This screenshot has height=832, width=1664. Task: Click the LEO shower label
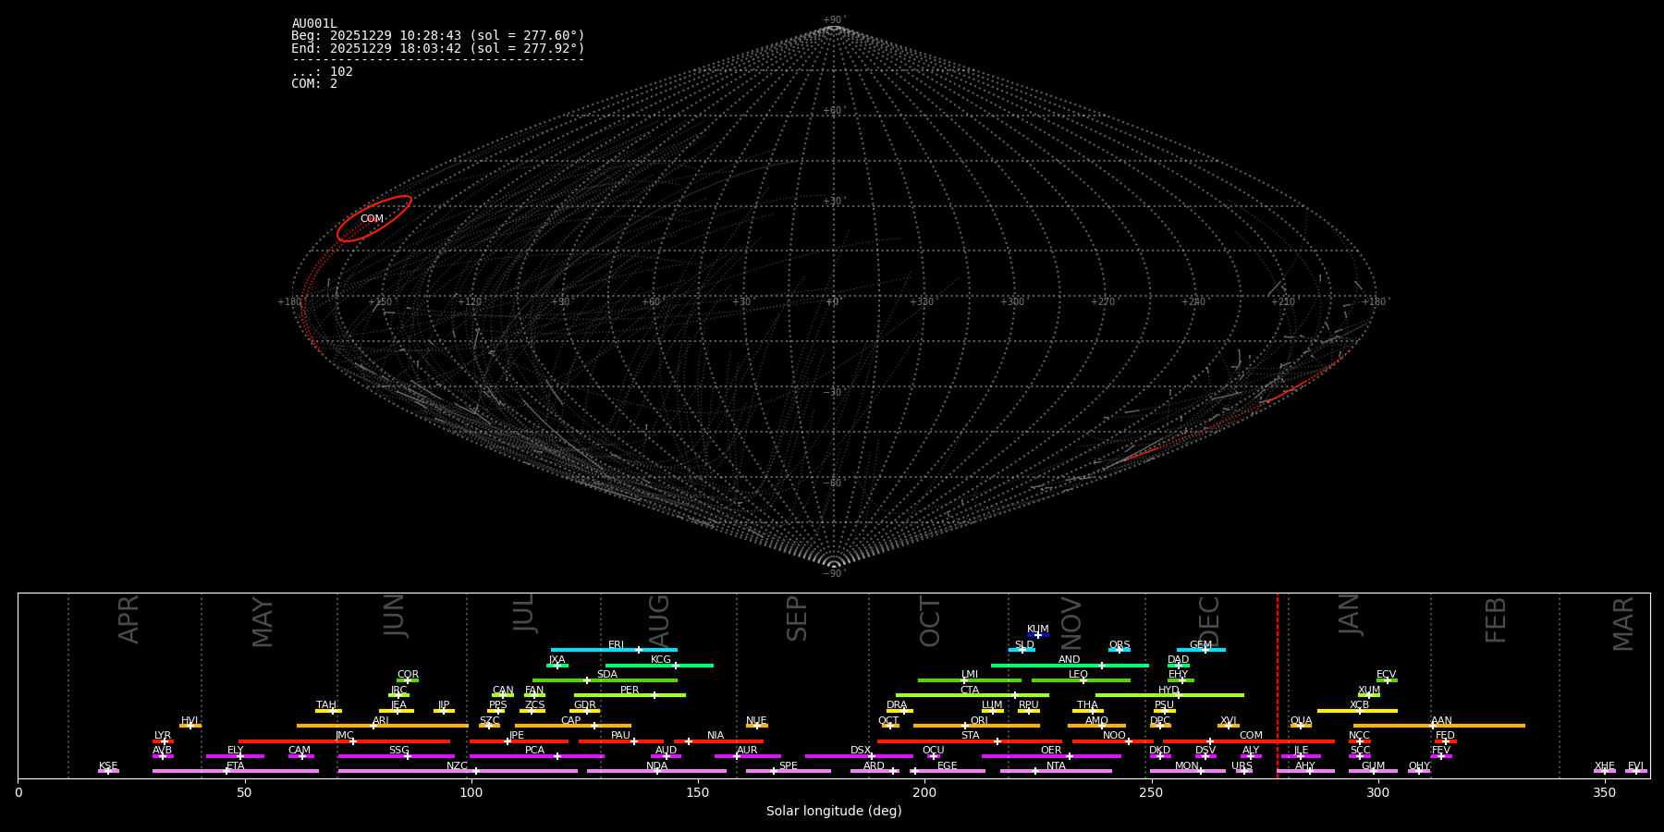(1079, 675)
